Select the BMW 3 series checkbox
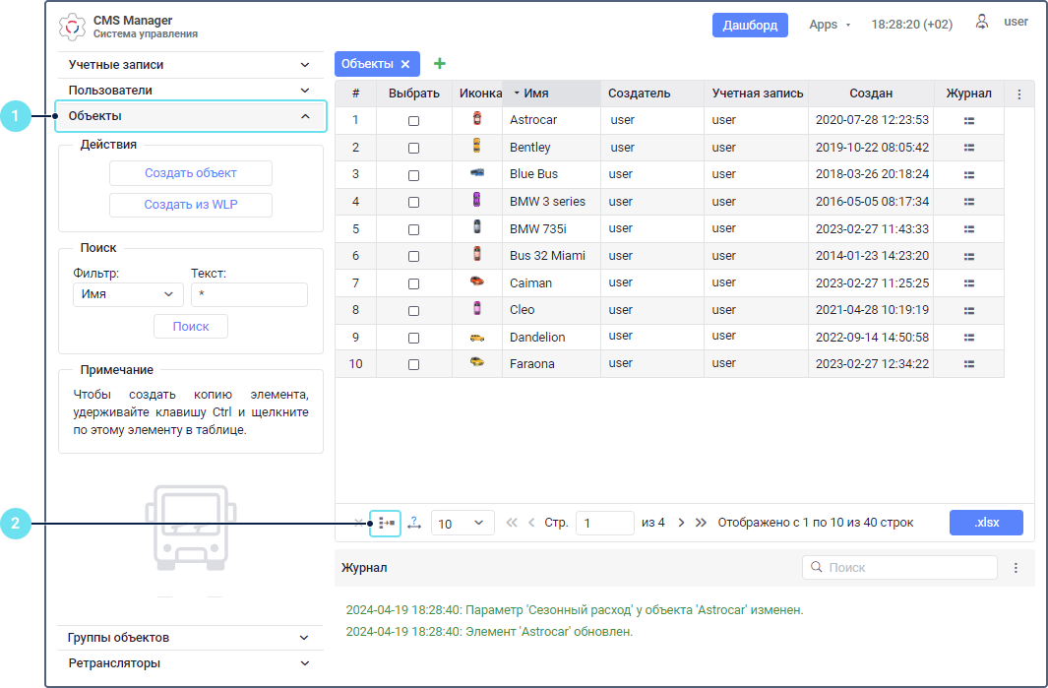This screenshot has width=1048, height=688. 413,202
